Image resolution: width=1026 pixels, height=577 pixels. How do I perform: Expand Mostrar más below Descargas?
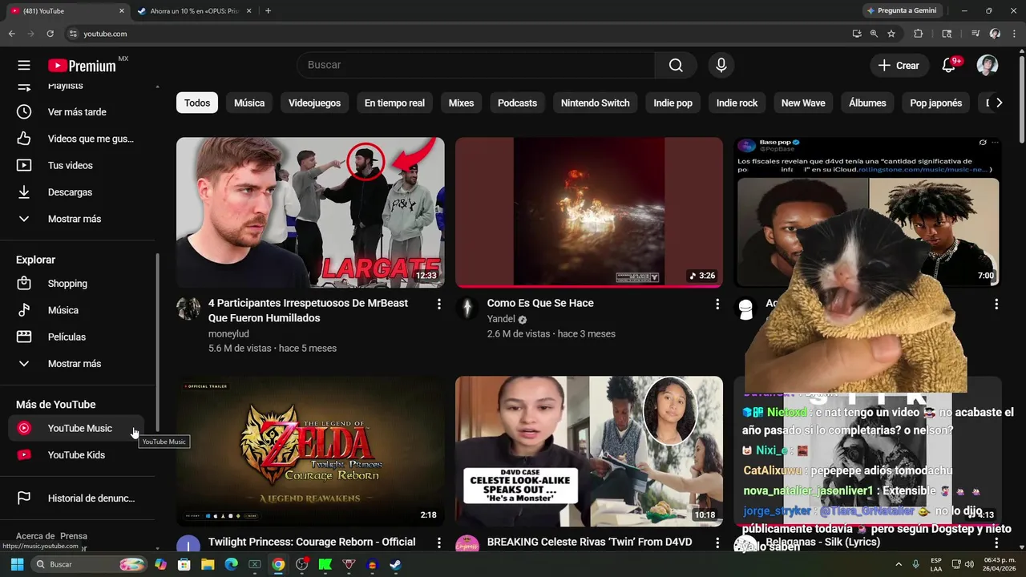point(77,219)
